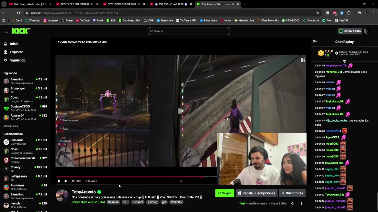
Task: Open the Netflix bookmark
Action: (x=226, y=21)
